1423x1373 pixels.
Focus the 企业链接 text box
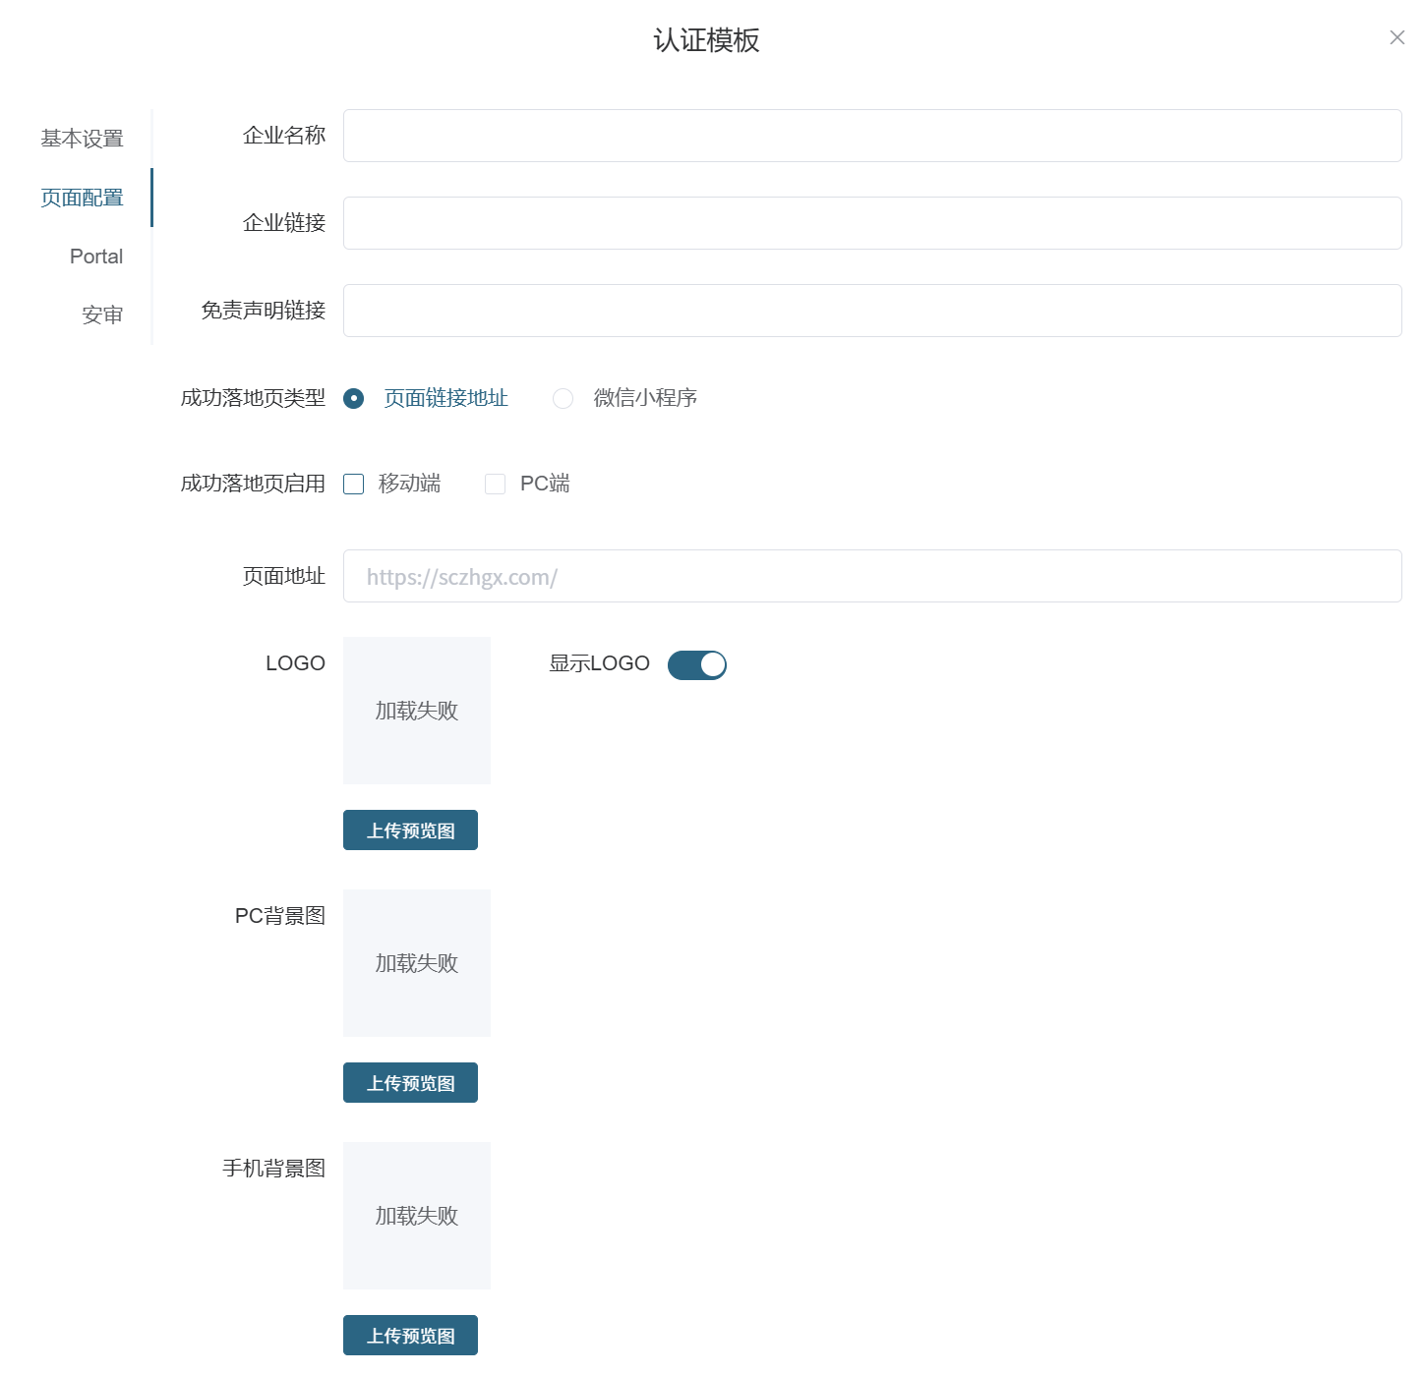coord(871,223)
